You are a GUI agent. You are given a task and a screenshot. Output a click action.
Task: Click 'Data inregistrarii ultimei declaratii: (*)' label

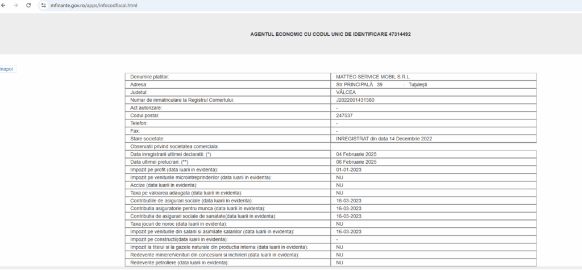(x=171, y=155)
